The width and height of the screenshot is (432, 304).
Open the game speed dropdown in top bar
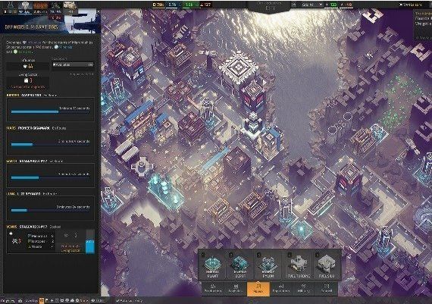click(311, 5)
